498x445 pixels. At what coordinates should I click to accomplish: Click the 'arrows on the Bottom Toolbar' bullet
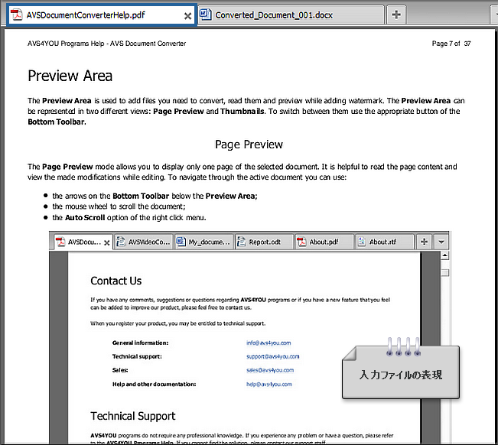(155, 196)
